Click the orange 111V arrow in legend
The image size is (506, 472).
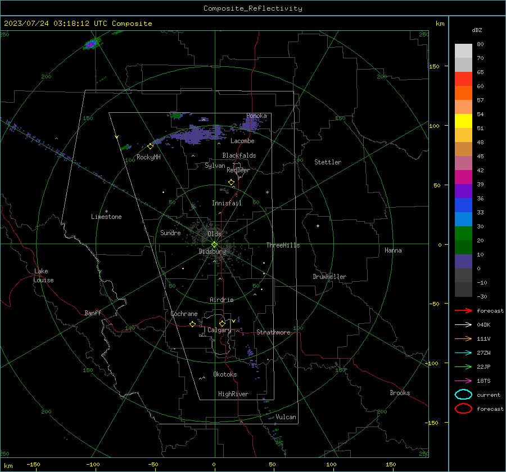point(463,338)
